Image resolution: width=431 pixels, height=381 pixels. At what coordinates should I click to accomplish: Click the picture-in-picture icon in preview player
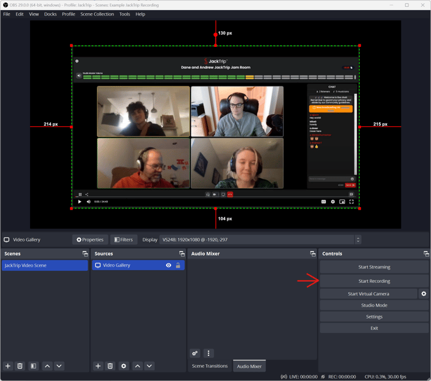coord(342,201)
